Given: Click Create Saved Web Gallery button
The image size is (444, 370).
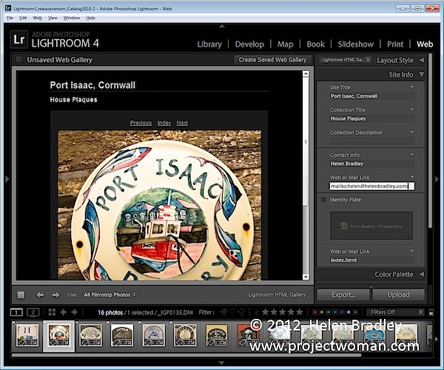Looking at the screenshot, I should point(272,60).
